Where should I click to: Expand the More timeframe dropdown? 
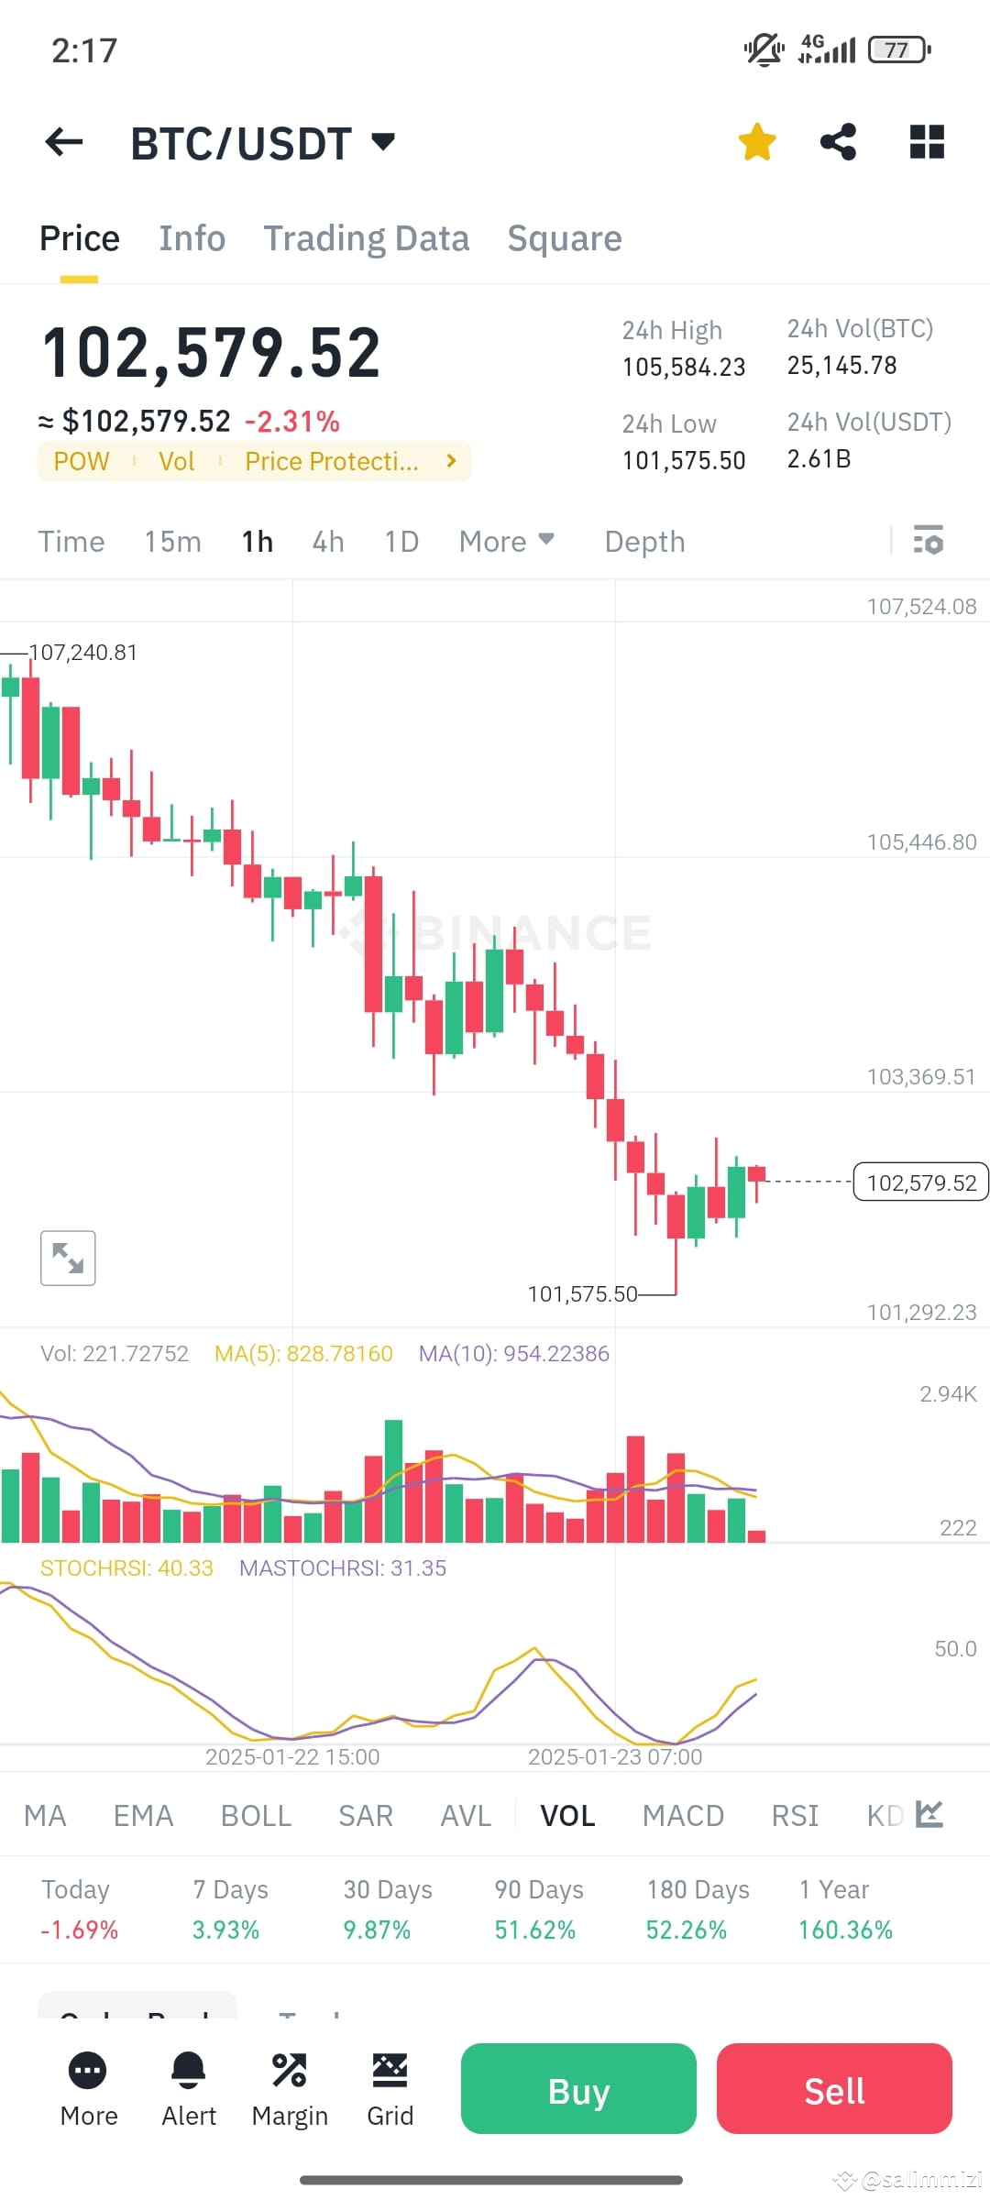(x=505, y=542)
